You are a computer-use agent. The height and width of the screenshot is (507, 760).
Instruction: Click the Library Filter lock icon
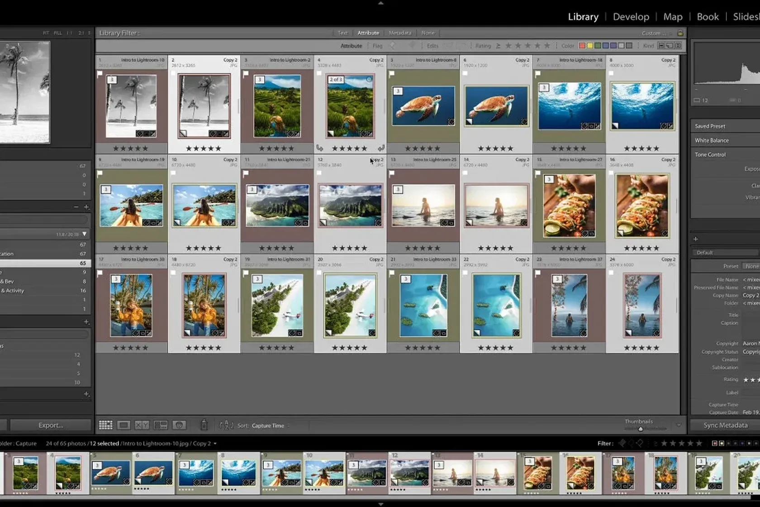point(680,33)
